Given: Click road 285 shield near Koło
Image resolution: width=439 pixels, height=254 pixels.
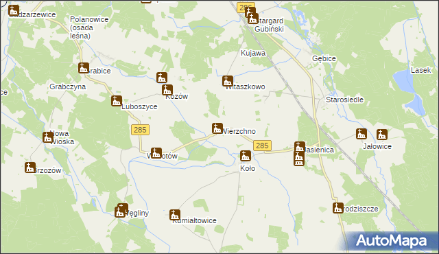Looking at the screenshot, I should coord(262,146).
